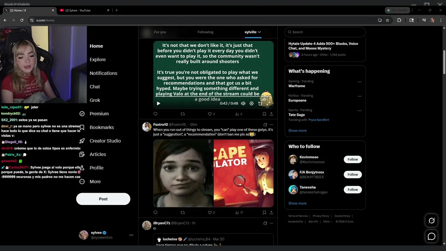The height and width of the screenshot is (251, 446).
Task: Open the Ellie face image thumbnail
Action: 183,173
